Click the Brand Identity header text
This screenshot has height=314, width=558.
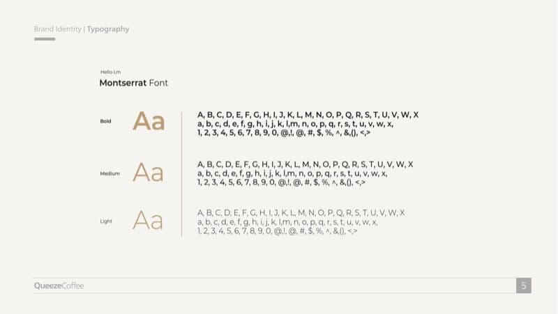tap(58, 29)
